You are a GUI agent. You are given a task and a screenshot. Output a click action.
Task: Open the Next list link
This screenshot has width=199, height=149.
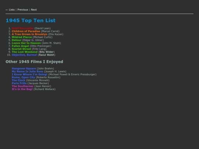[x=34, y=10]
